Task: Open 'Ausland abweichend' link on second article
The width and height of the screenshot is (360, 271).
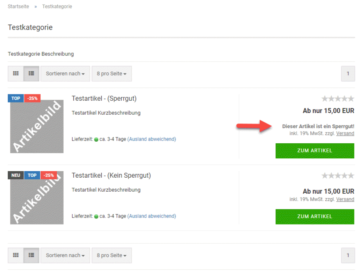Action: pyautogui.click(x=152, y=216)
